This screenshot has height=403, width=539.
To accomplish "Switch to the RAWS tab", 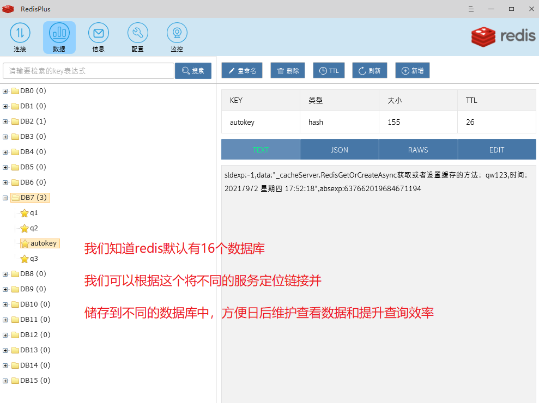I will [x=418, y=149].
